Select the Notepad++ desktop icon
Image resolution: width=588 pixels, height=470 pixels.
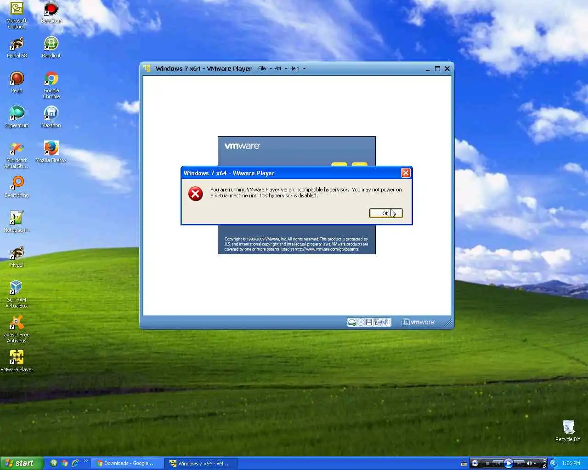(x=17, y=222)
